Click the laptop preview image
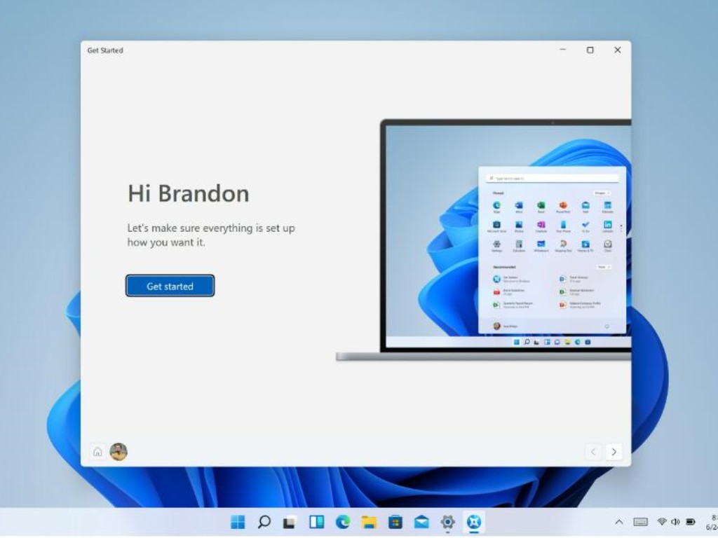The height and width of the screenshot is (538, 718). 505,238
